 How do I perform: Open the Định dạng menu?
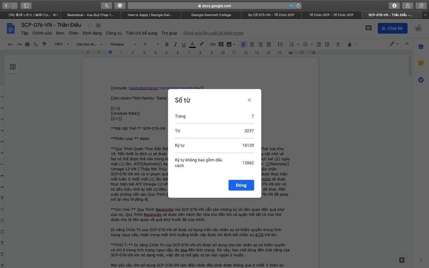[92, 33]
